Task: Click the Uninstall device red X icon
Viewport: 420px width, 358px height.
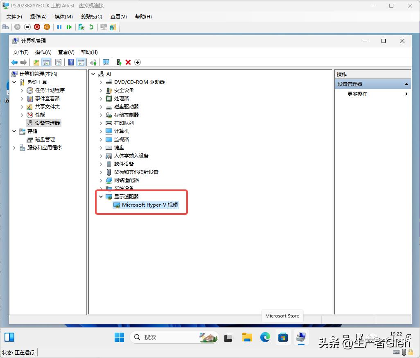Action: coord(128,62)
